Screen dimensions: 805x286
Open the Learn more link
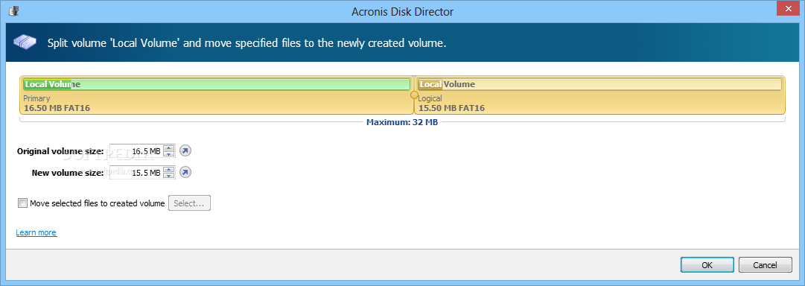click(36, 232)
